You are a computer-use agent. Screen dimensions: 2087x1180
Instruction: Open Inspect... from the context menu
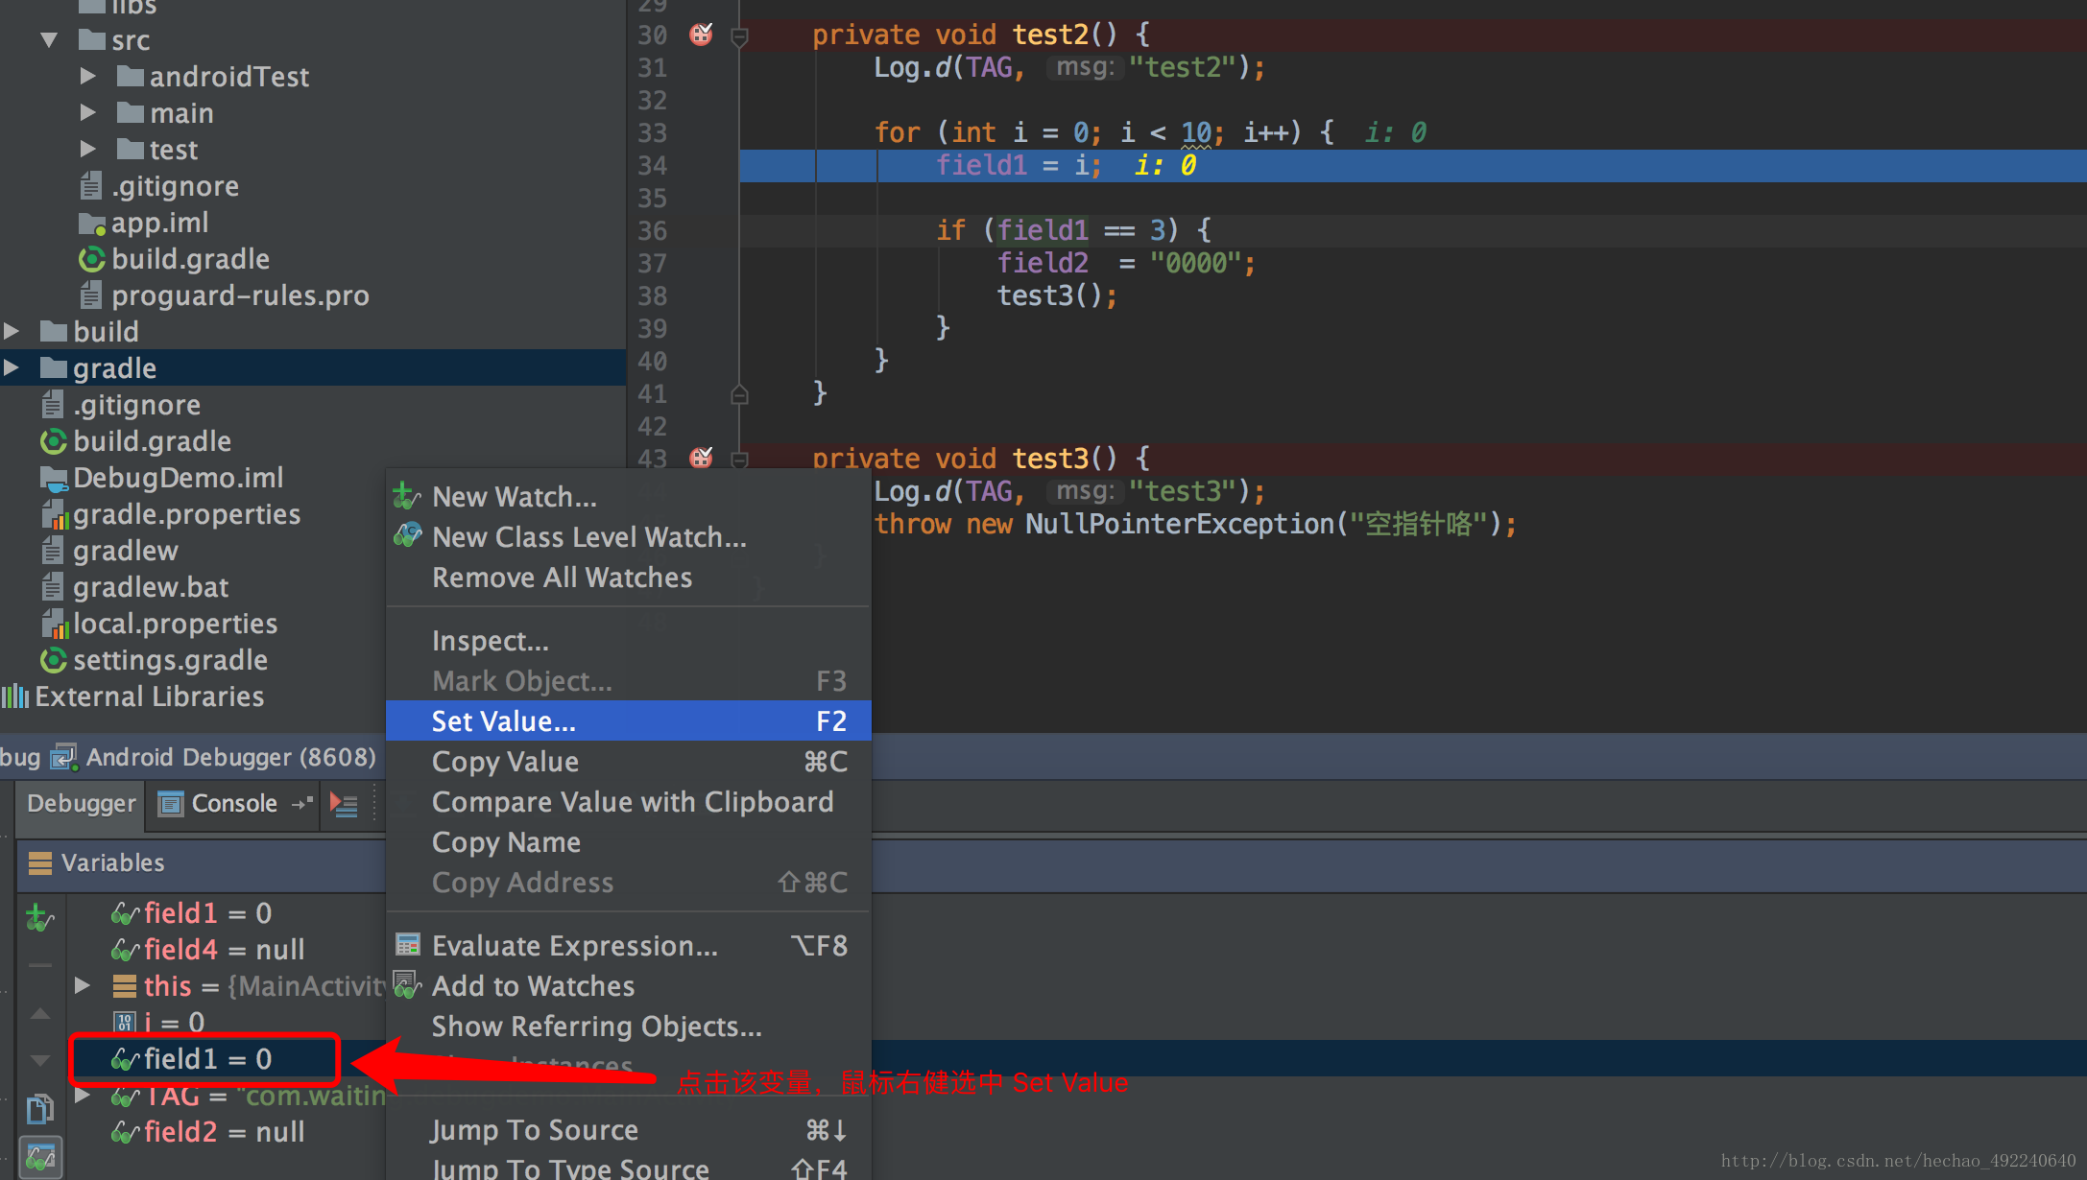click(629, 641)
